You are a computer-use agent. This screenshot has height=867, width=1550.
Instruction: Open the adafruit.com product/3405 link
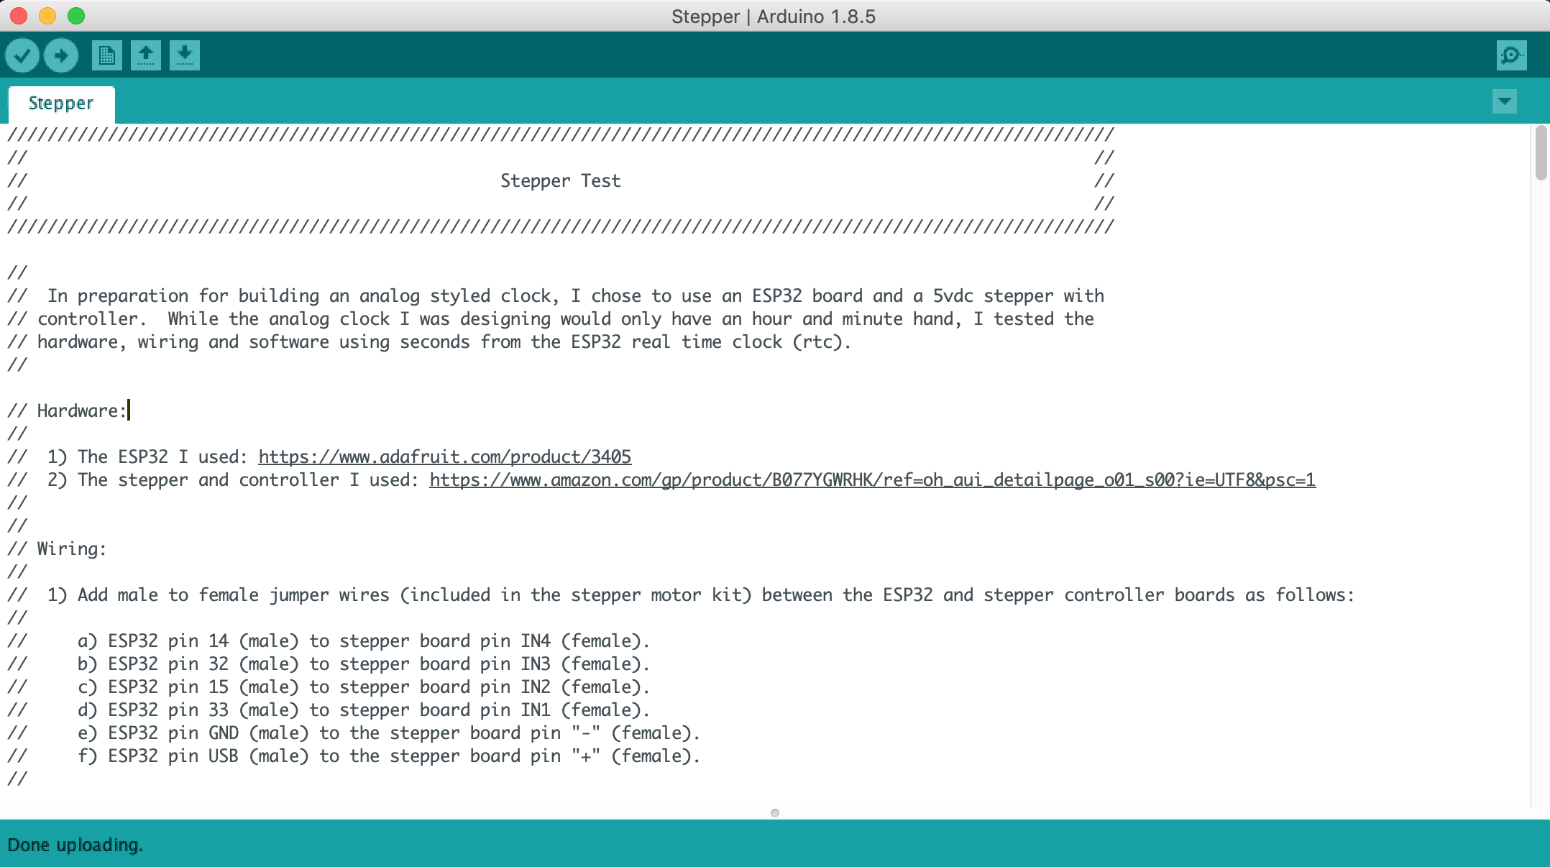(444, 457)
